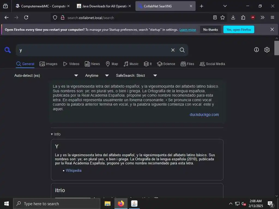
Task: Close the ComputernewbMC tab
Action: coord(68,6)
